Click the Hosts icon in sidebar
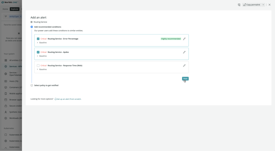The width and height of the screenshot is (275, 151). 6,81
